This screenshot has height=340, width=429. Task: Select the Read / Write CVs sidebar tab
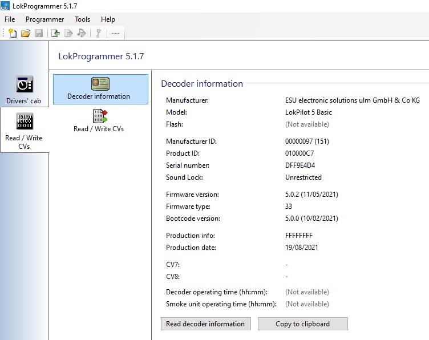(x=24, y=131)
